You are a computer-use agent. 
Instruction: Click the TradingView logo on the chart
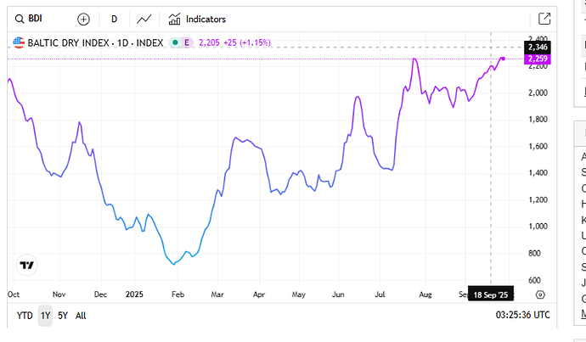pyautogui.click(x=26, y=265)
